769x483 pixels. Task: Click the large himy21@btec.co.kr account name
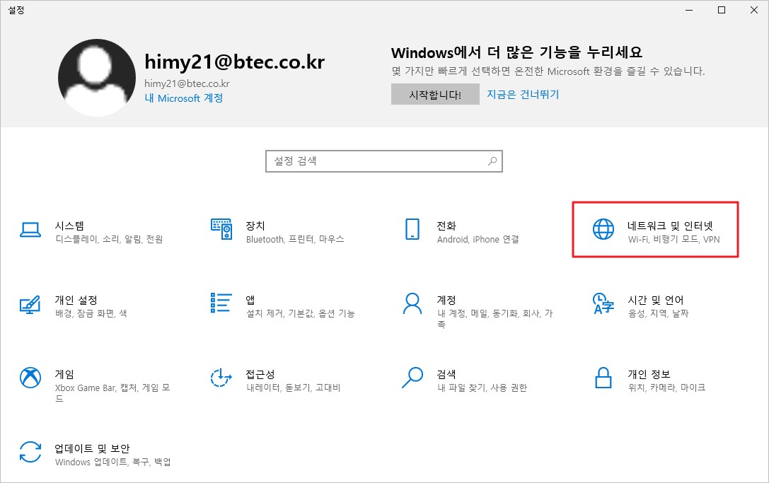(x=234, y=62)
